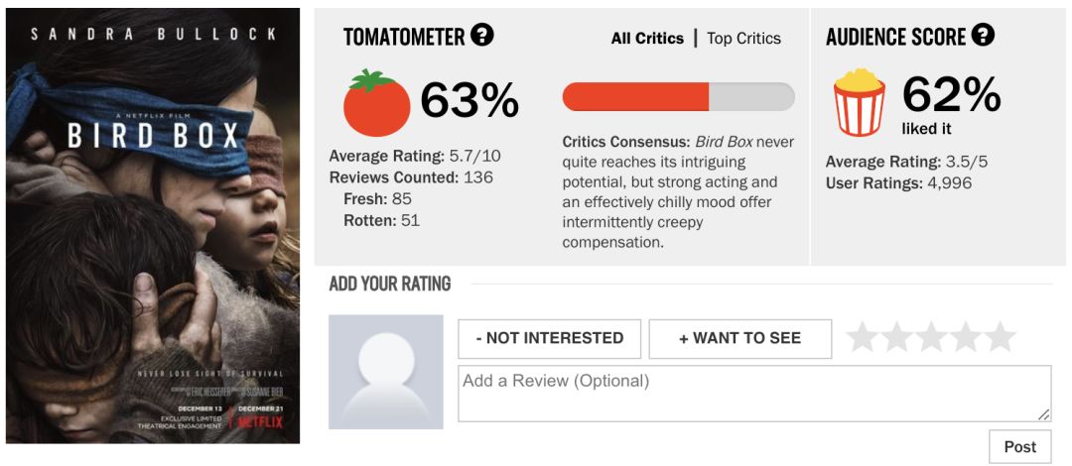Click the Audience Score help question mark icon
Viewport: 1072px width, 466px height.
click(x=983, y=37)
